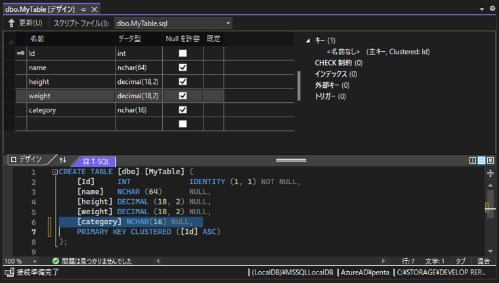Screen dimensions: 499x283
Task: Toggle Allow Nulls for name column
Action: (183, 67)
